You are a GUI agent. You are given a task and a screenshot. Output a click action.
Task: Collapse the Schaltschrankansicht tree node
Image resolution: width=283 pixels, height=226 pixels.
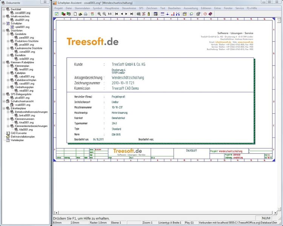[x=4, y=101]
